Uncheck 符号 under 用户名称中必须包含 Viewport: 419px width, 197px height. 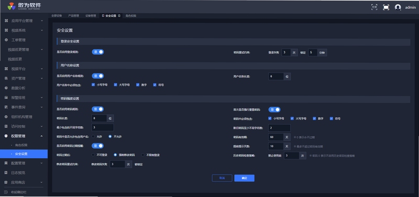tap(155, 85)
